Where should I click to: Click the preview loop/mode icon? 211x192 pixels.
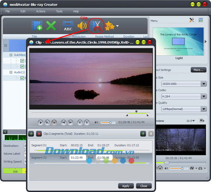click(192, 168)
